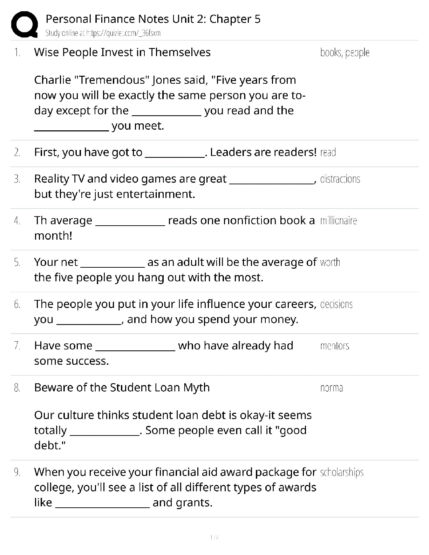Screen dimensions: 429x555
Task: Click the title Personal Finance Notes Unit 2
Action: pyautogui.click(x=153, y=19)
